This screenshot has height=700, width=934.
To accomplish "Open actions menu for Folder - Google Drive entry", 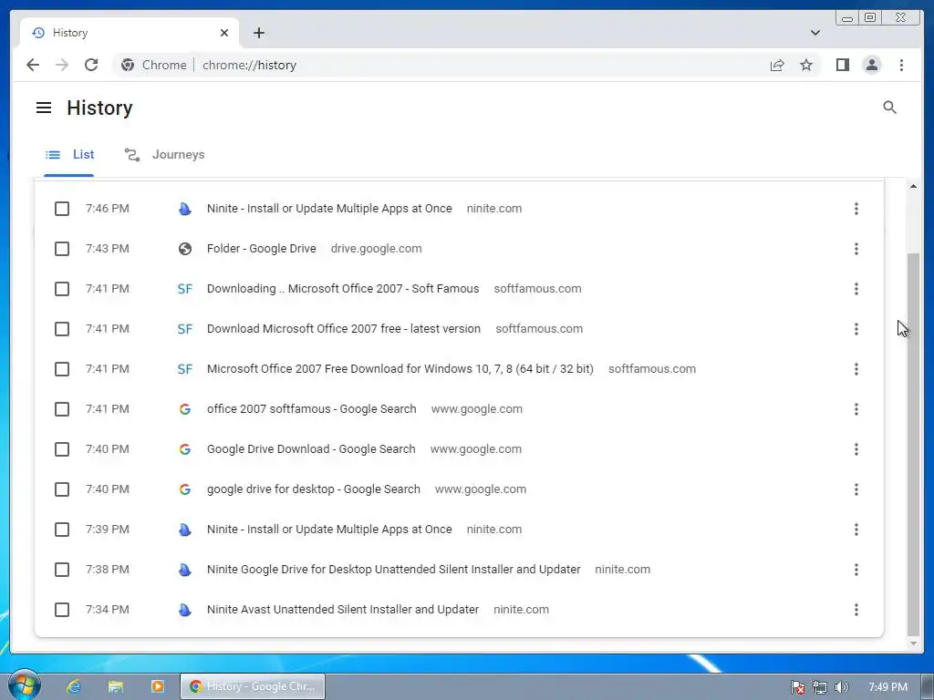I will click(x=856, y=249).
